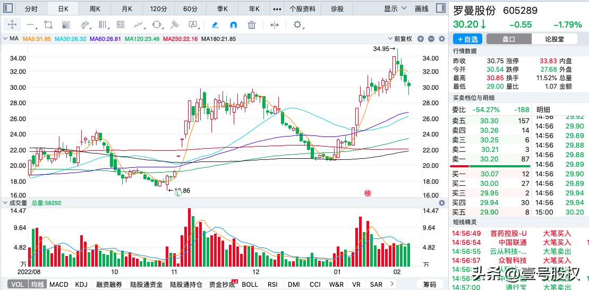Image resolution: width=589 pixels, height=290 pixels.
Task: Toggle the left sidebar panel icon
Action: pos(8,8)
